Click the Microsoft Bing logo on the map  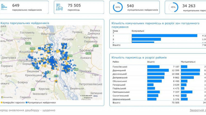click(7, 97)
